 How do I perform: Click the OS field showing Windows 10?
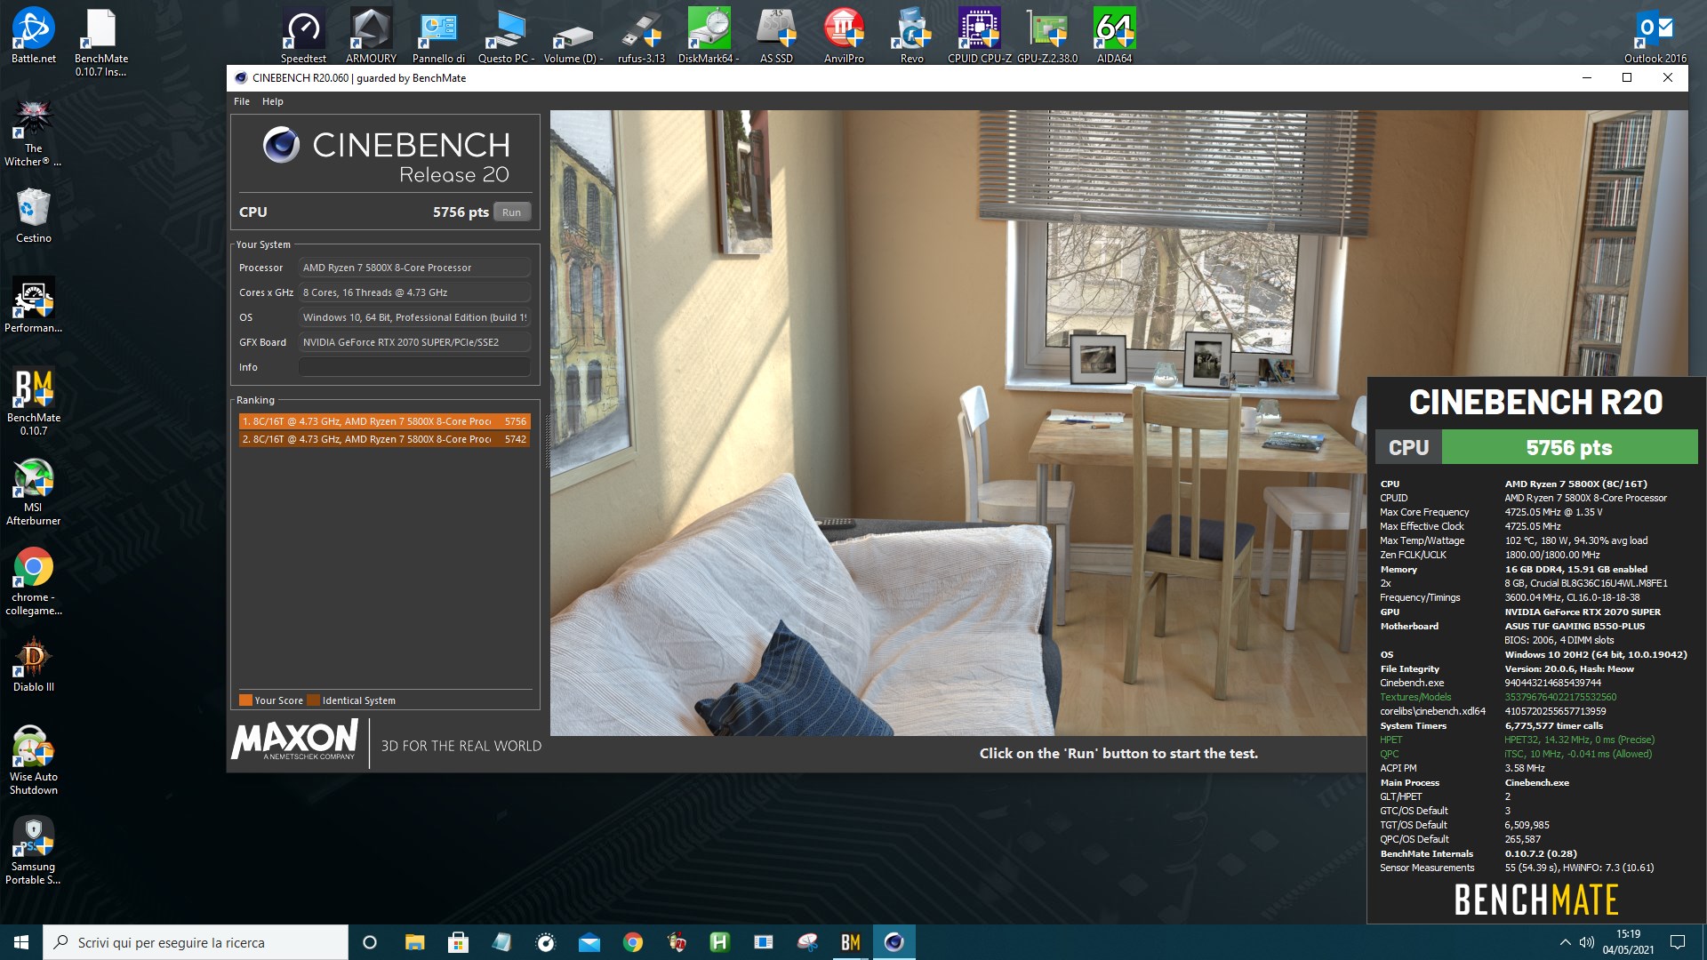click(414, 317)
